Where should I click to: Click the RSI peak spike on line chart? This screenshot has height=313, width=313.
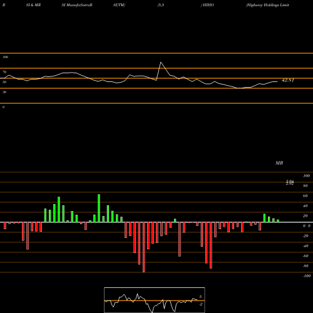click(x=161, y=63)
